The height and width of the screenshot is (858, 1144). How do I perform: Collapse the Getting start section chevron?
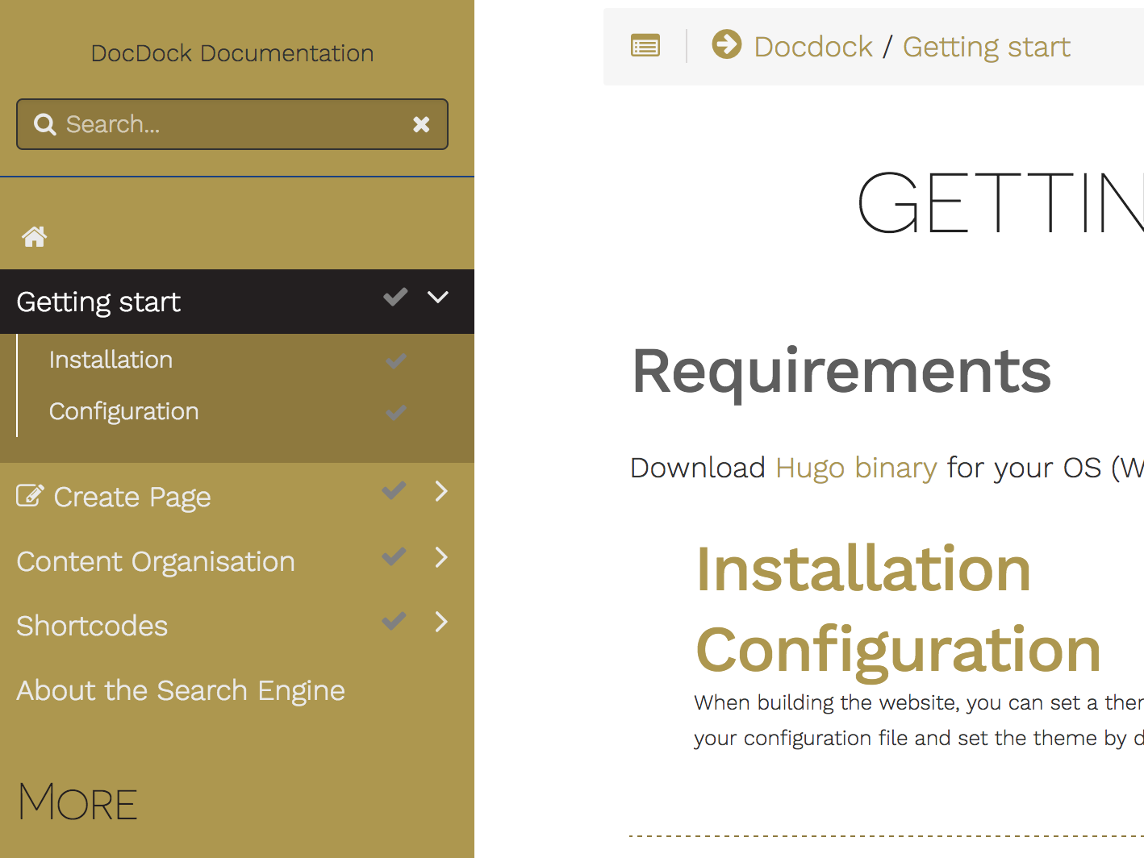pos(438,298)
